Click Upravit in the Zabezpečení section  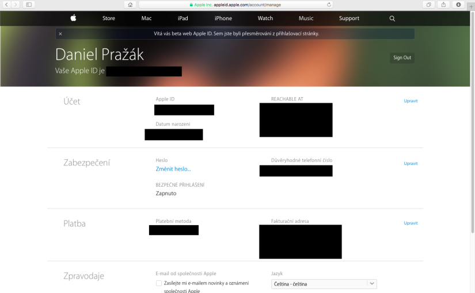(411, 164)
